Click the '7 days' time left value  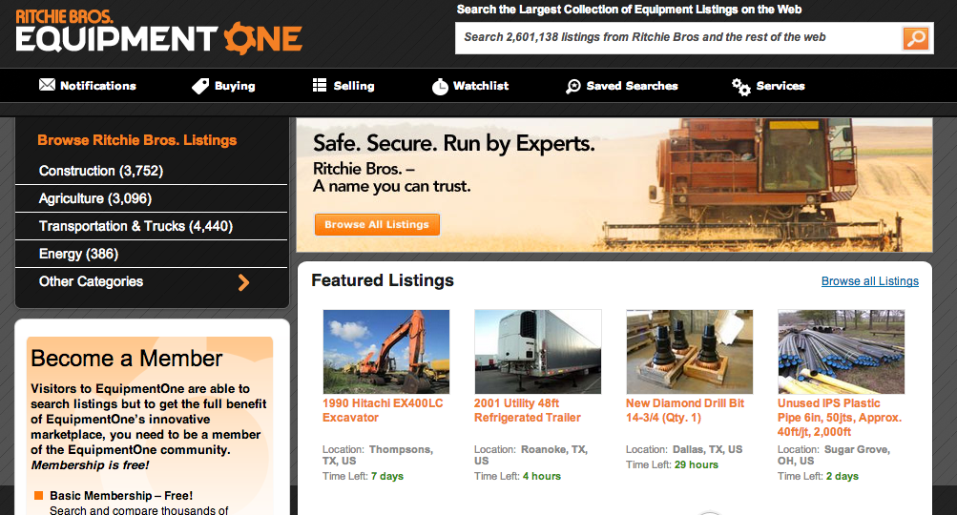click(387, 477)
